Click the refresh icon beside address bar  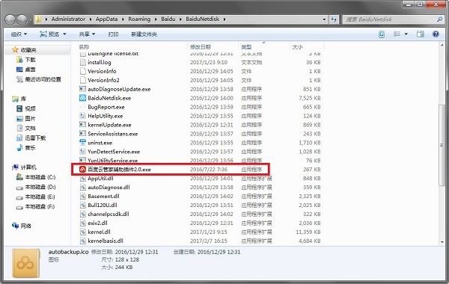tap(334, 19)
